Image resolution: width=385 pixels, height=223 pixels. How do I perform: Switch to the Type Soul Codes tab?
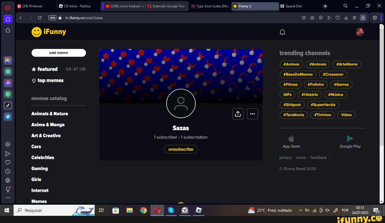click(210, 6)
